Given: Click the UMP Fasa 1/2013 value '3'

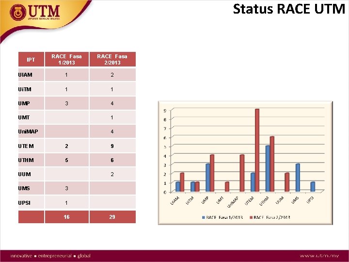Looking at the screenshot, I should click(x=66, y=103).
